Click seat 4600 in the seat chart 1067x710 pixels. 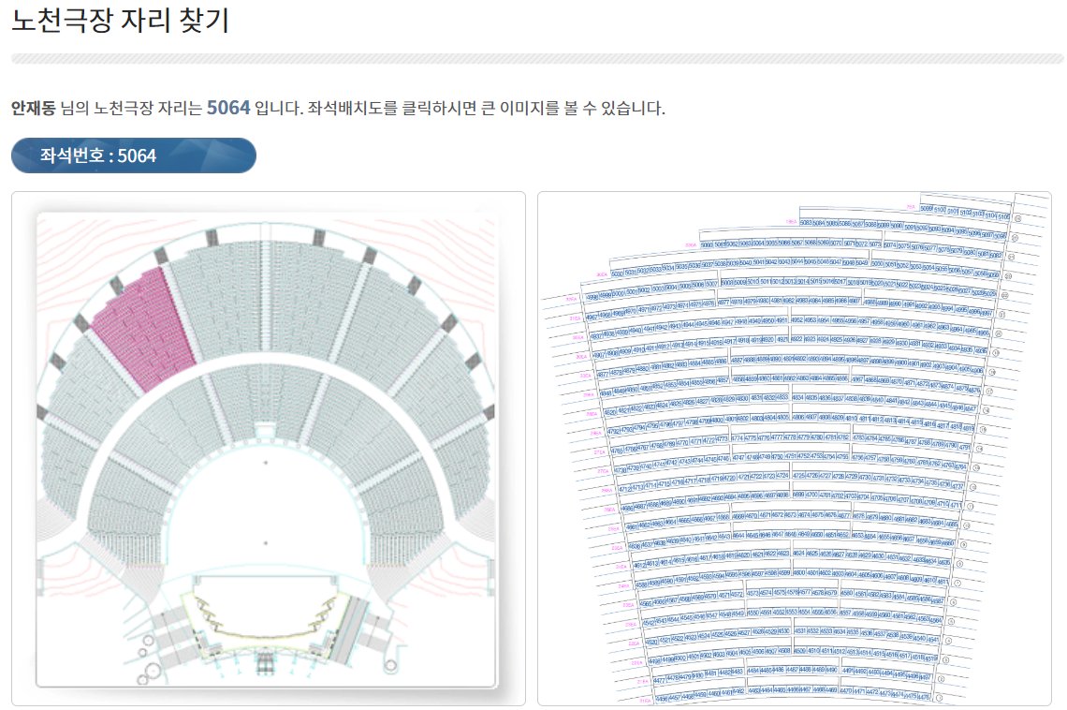(x=799, y=572)
